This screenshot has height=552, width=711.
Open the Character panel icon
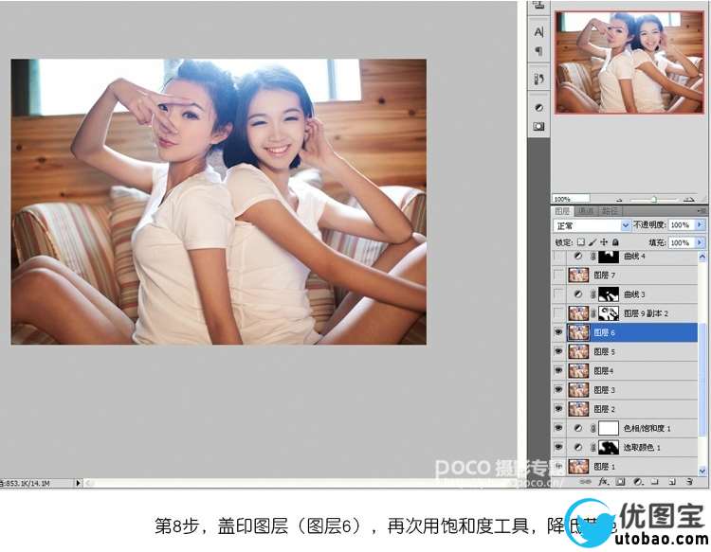(538, 32)
